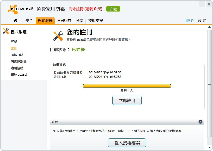The height and width of the screenshot is (151, 213).
Task: Open the 安全 tab
Action: tap(29, 21)
